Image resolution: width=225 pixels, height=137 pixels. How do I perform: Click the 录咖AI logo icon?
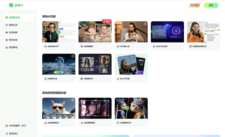pos(11,5)
